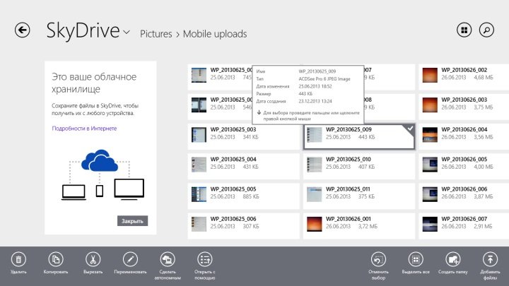Select file WP_20130625_005
Screen dimensions: 509x286
(x=243, y=196)
